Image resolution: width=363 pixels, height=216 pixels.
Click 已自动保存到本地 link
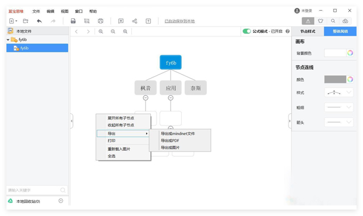[x=179, y=21]
